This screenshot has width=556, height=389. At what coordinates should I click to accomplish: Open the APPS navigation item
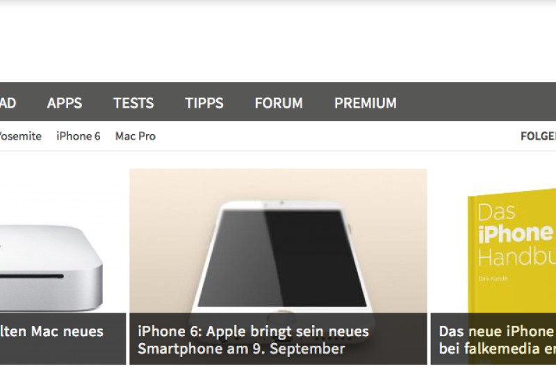point(65,103)
